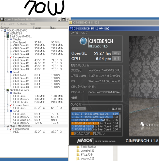Click the NVIDIA GeForce card icon
The height and width of the screenshot is (161, 159).
(8, 90)
